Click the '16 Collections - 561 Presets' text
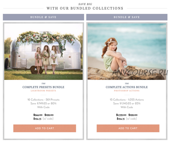Viewport: 171px width, 143px height. coord(43,100)
